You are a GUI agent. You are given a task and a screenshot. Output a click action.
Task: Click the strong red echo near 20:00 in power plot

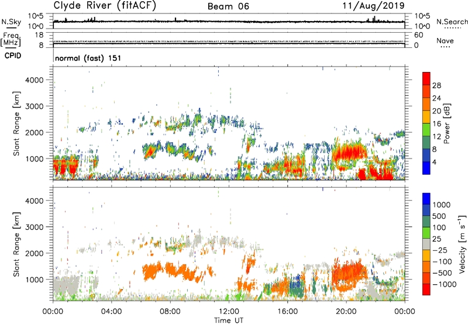tap(350, 152)
